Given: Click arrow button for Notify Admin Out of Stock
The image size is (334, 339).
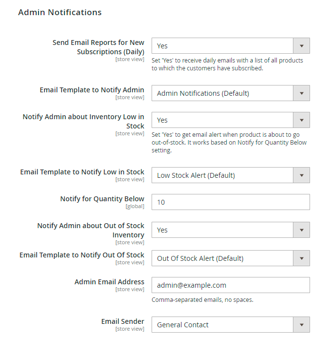Looking at the screenshot, I should (301, 230).
